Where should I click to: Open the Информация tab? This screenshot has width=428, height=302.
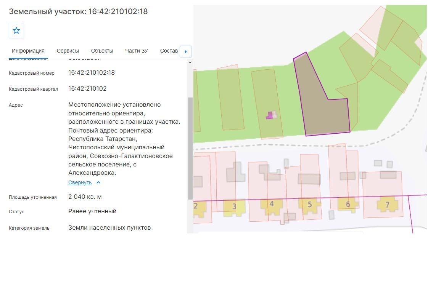(x=28, y=51)
